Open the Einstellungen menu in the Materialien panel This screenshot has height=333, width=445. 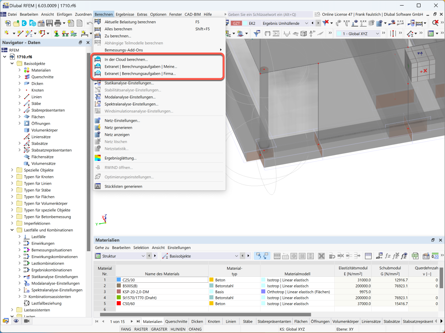[179, 248]
